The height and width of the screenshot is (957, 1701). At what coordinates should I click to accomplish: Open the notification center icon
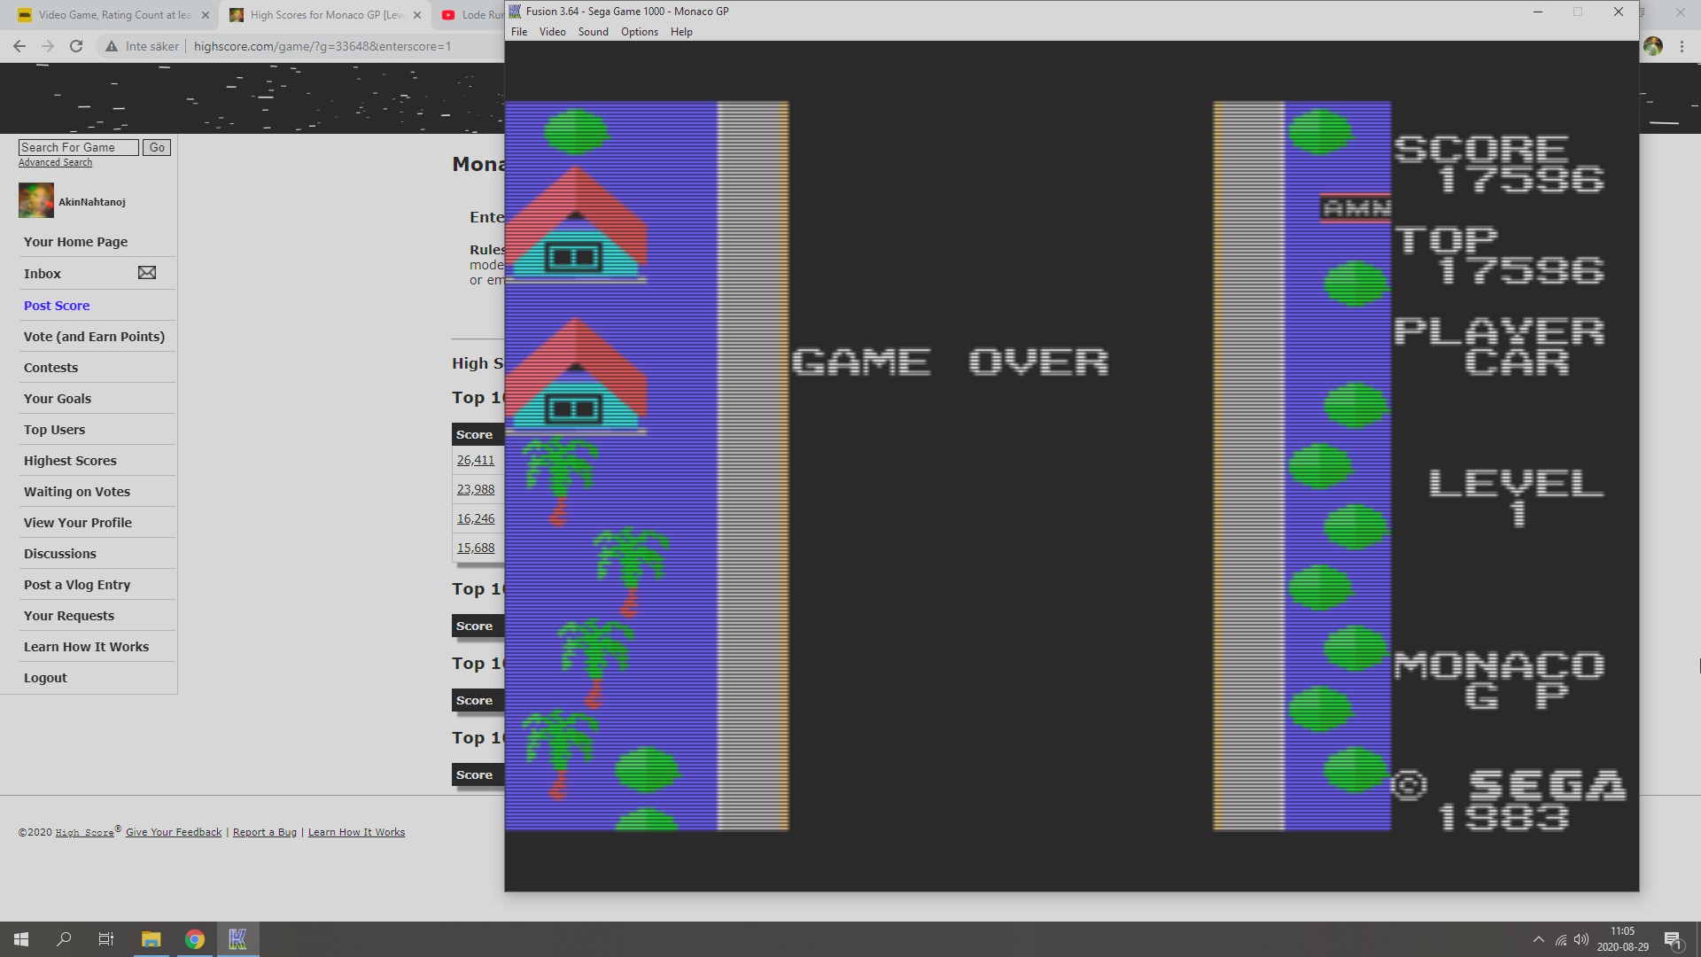[x=1673, y=939]
